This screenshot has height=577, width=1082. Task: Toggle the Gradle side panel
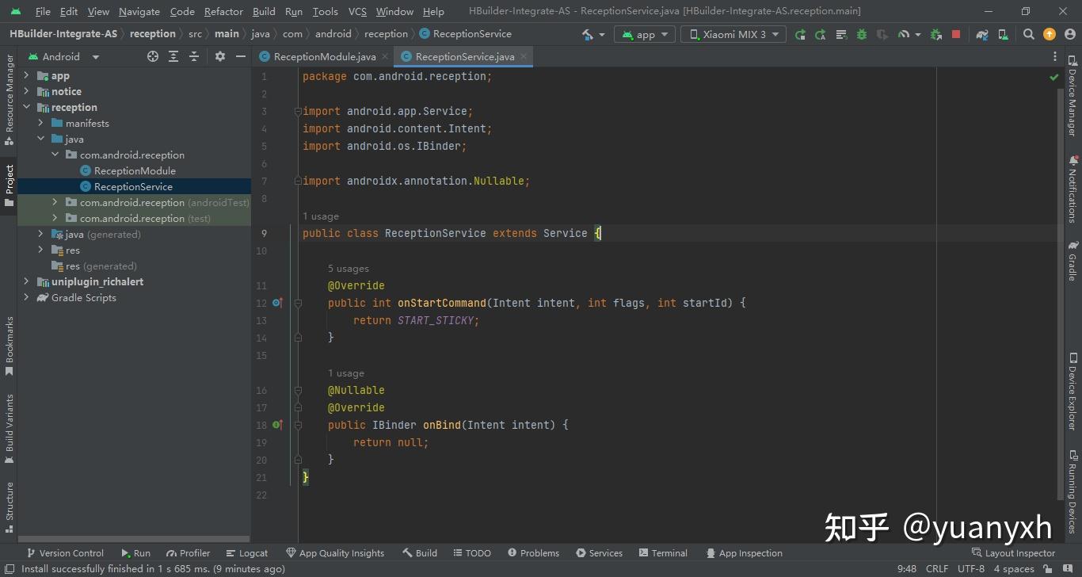[x=1073, y=261]
